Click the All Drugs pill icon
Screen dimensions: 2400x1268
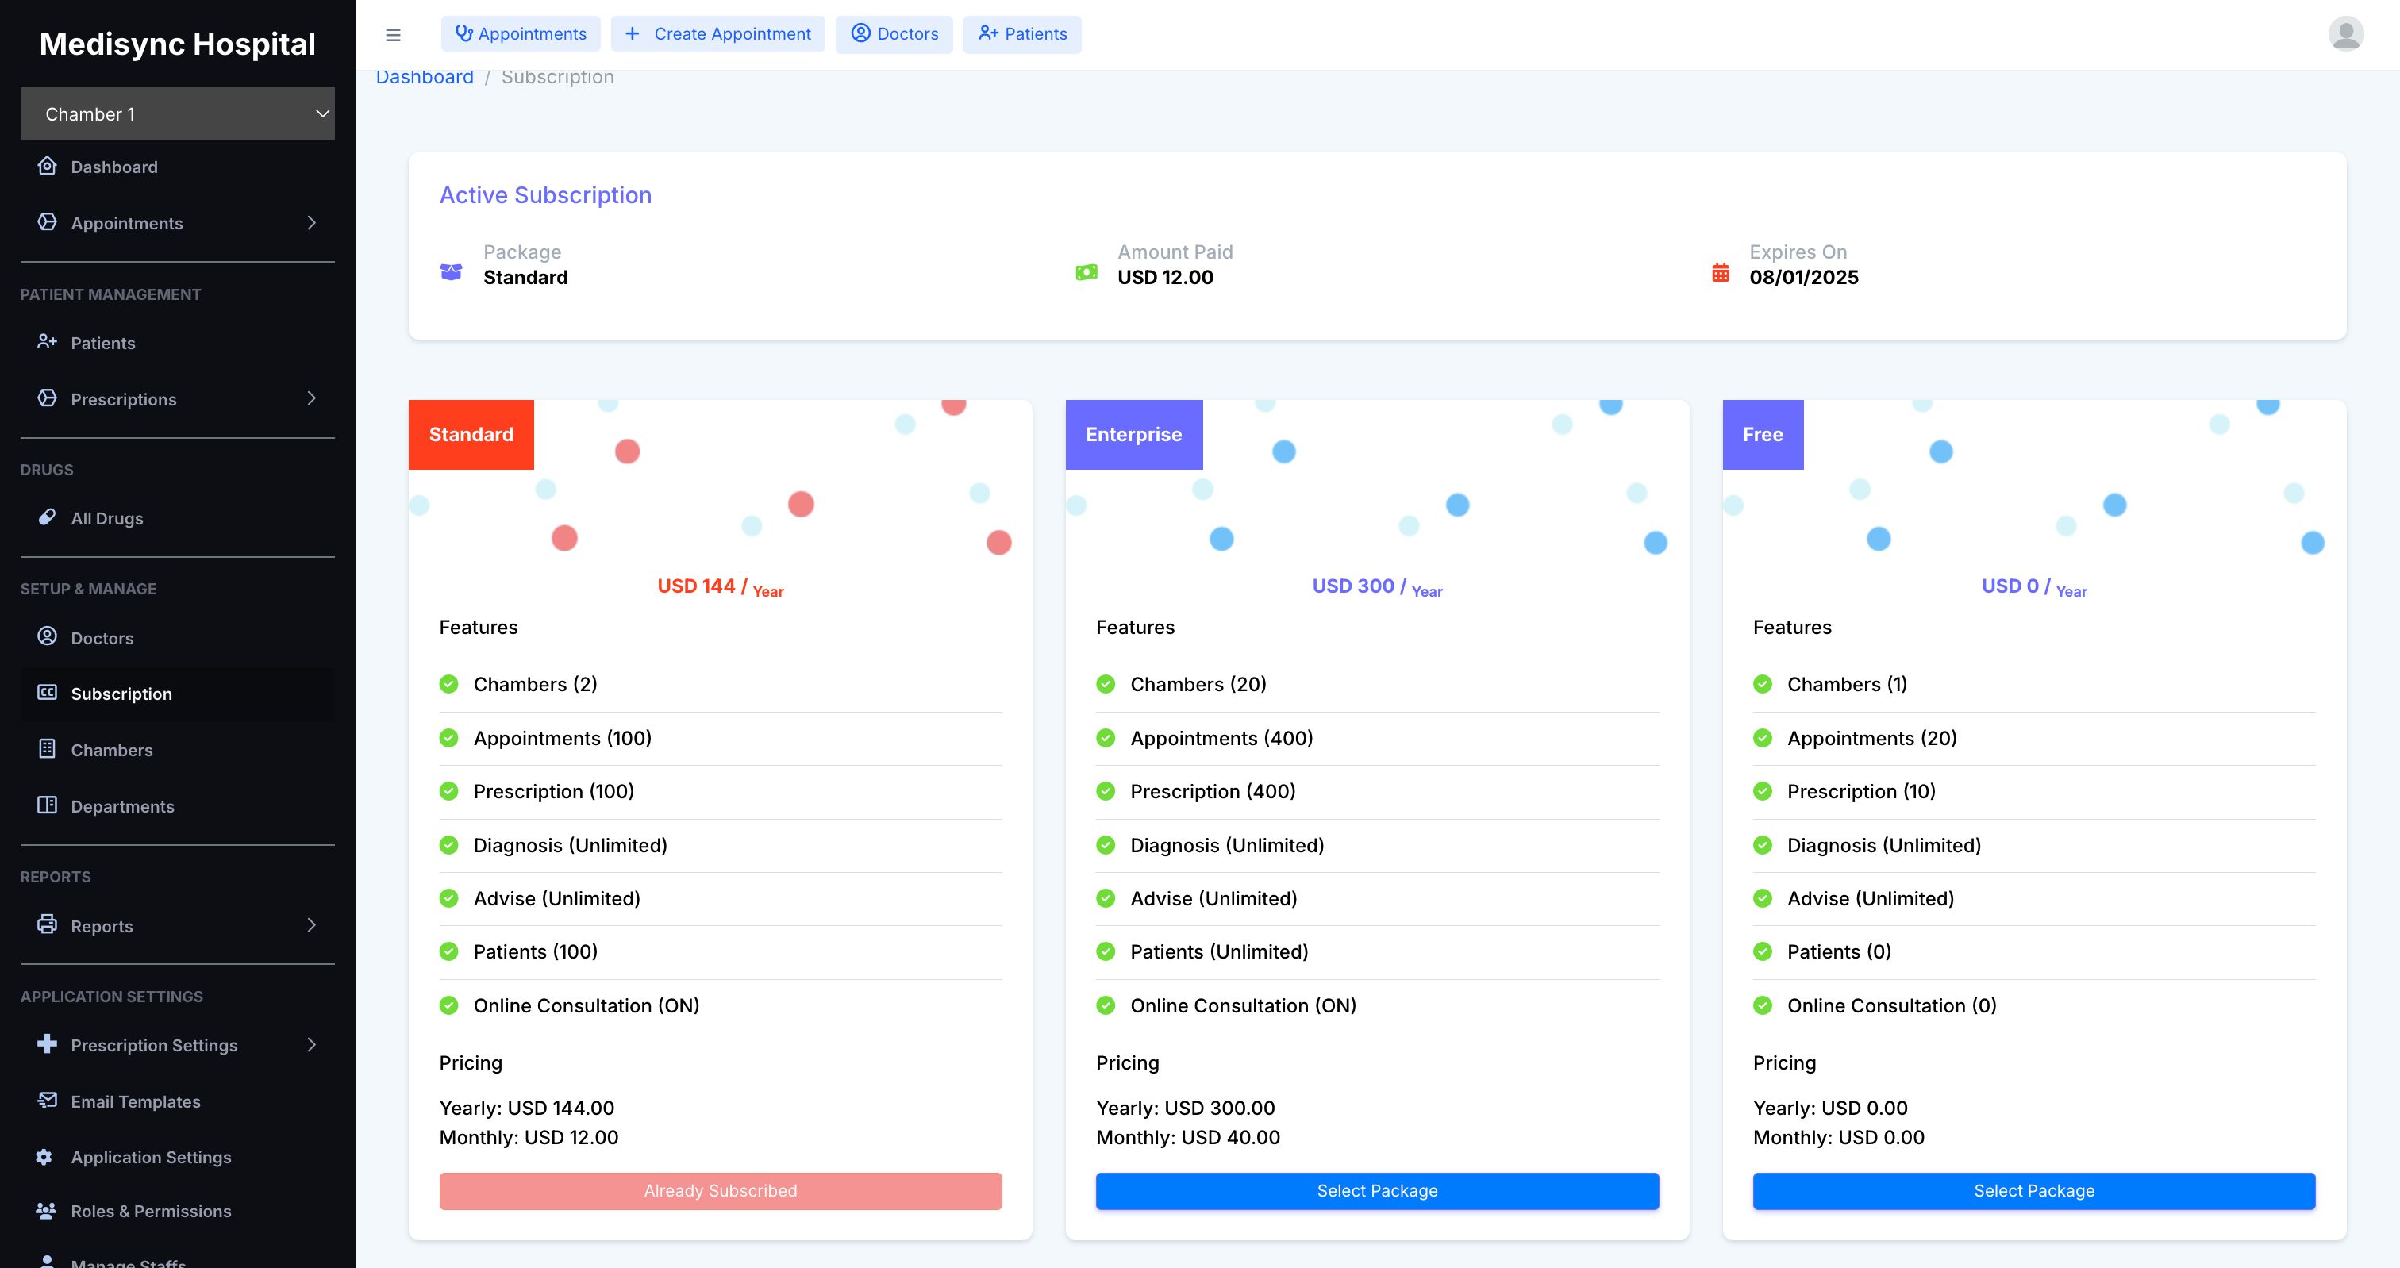click(x=47, y=517)
